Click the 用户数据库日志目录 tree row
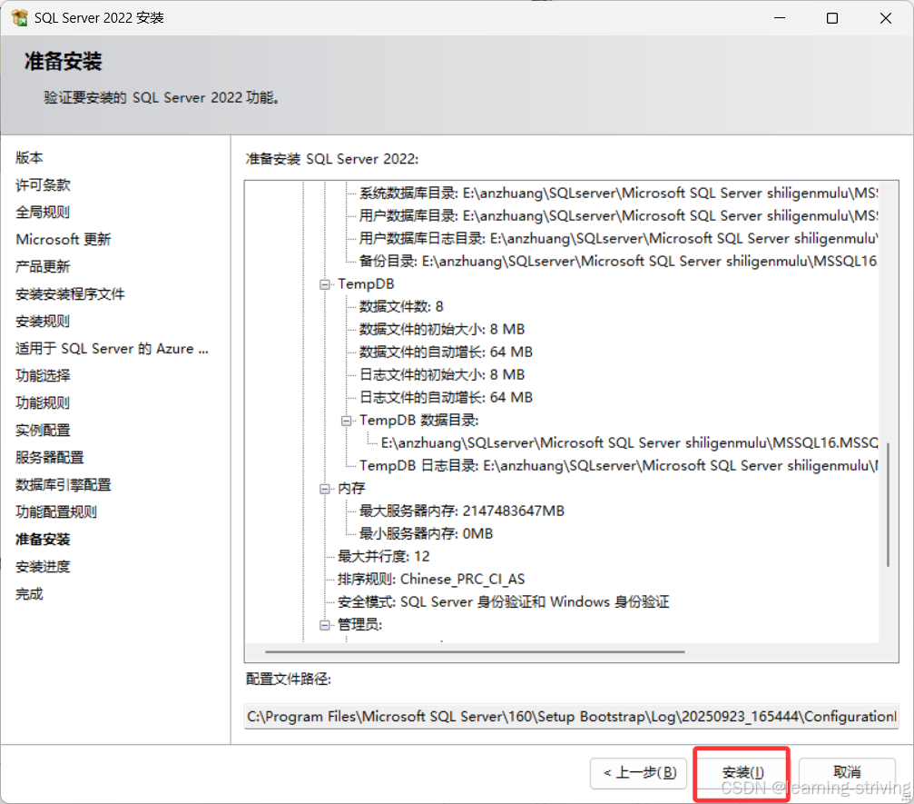The width and height of the screenshot is (914, 804). 618,239
